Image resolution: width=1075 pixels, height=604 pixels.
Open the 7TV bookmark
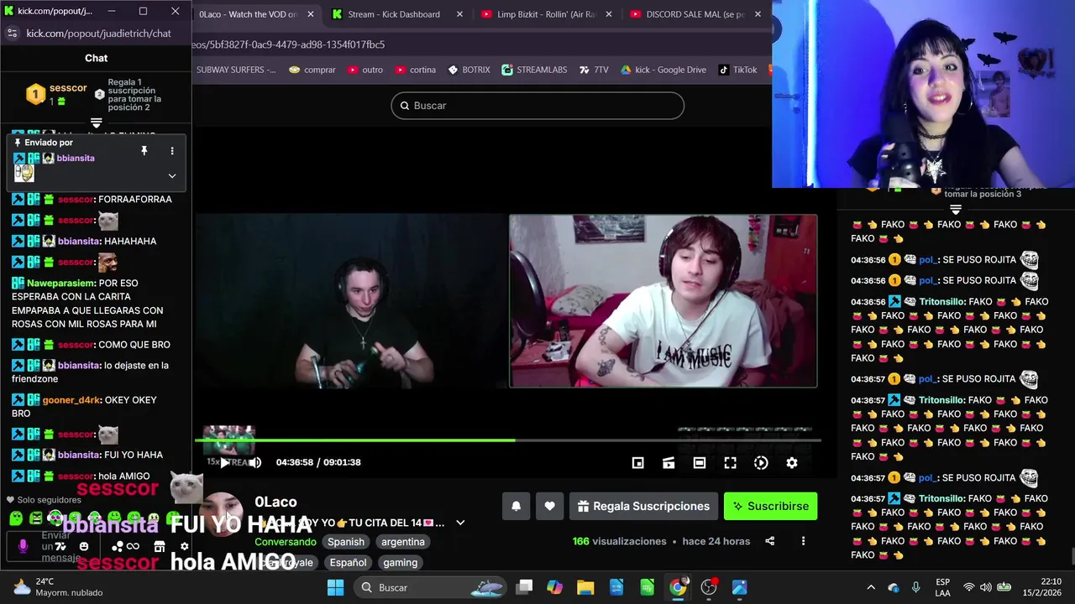coord(594,70)
